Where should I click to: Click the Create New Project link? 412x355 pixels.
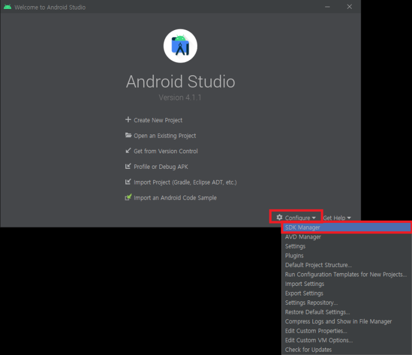158,120
